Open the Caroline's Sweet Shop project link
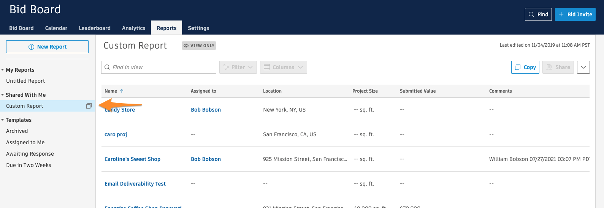The height and width of the screenshot is (208, 604). point(132,159)
